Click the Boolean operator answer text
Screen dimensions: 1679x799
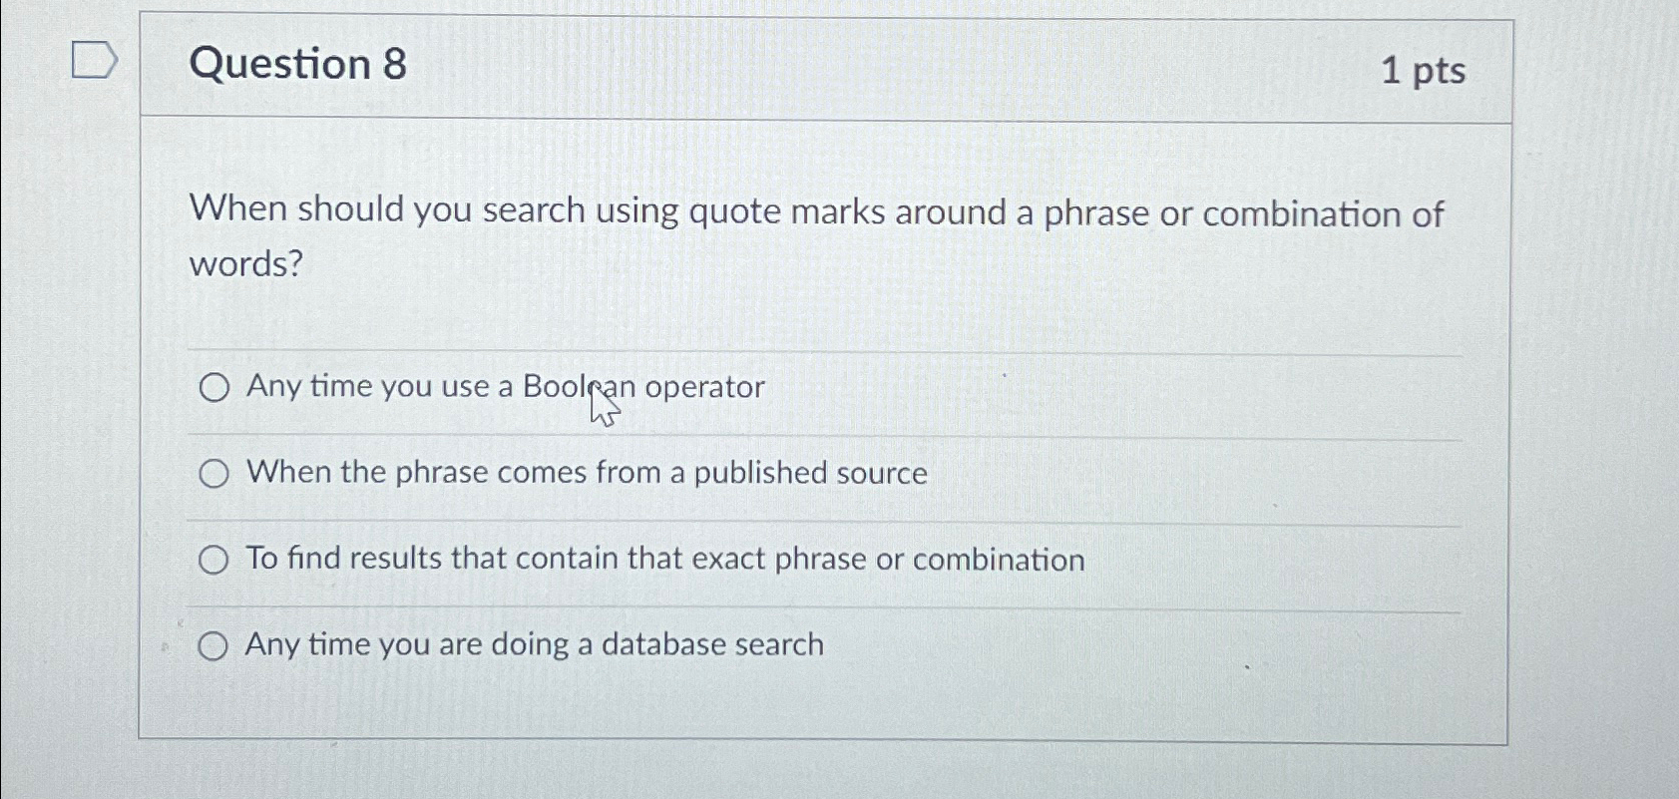coord(504,387)
